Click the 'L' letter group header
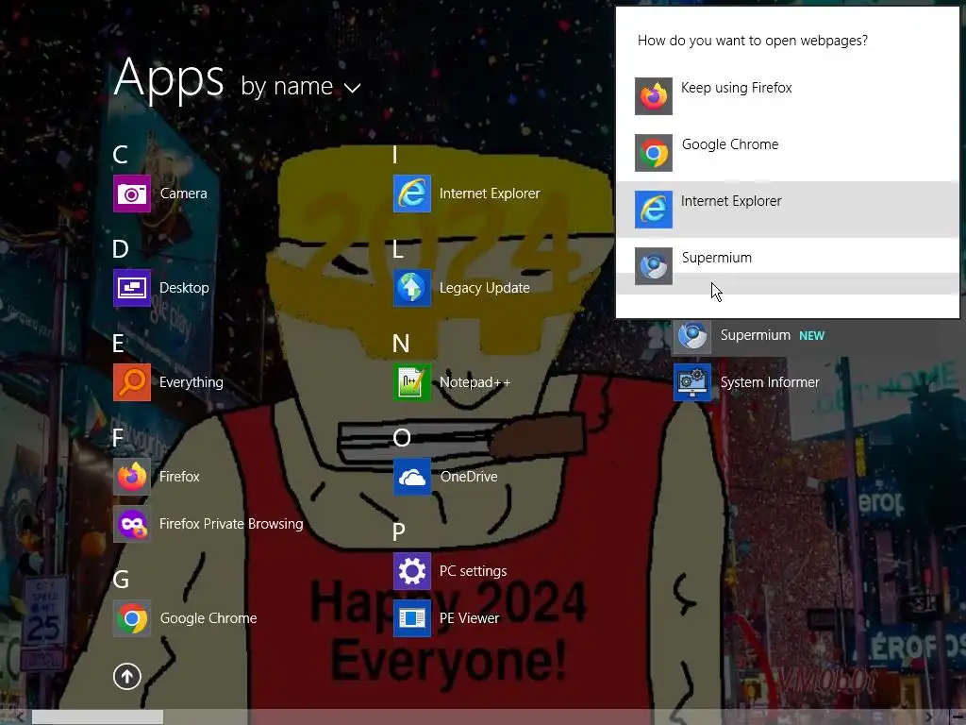Image resolution: width=966 pixels, height=725 pixels. tap(398, 249)
